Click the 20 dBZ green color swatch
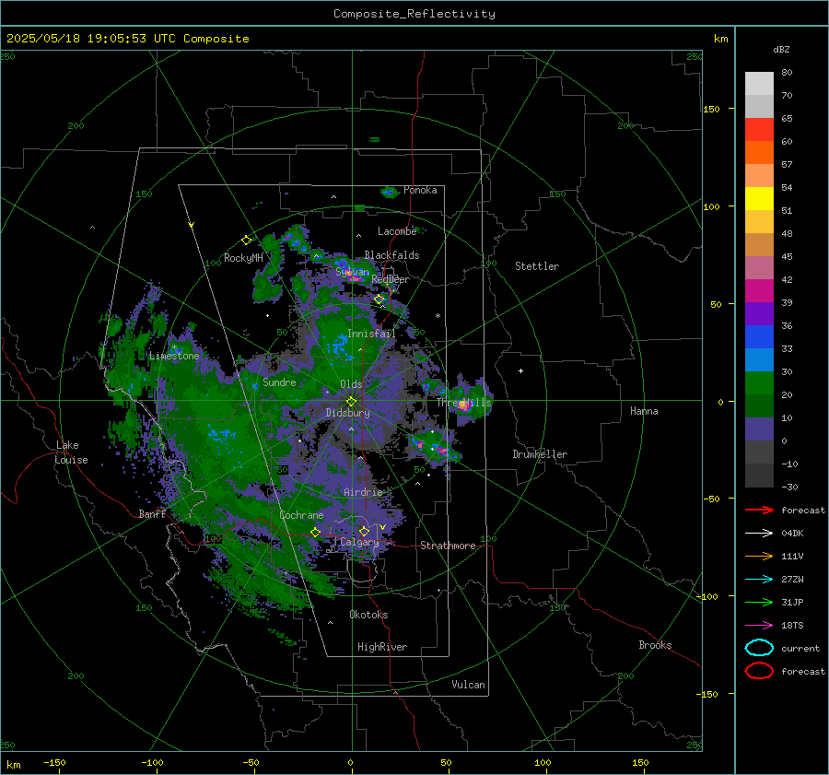This screenshot has height=775, width=829. pyautogui.click(x=759, y=405)
